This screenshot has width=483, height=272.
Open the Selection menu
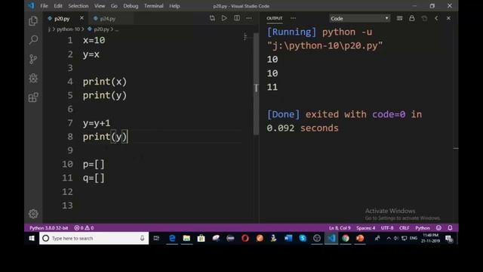click(78, 6)
